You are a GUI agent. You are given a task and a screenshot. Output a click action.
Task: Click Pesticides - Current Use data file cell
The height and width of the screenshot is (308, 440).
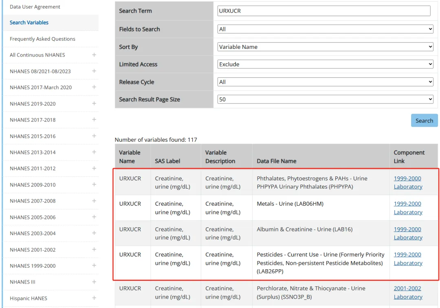coord(321,263)
